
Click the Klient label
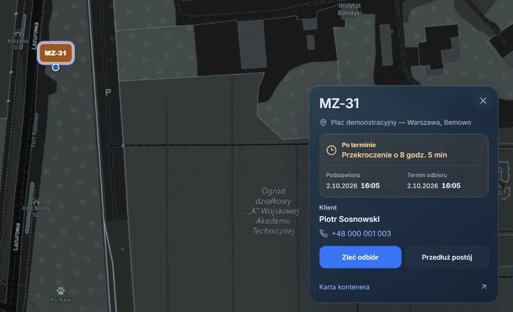click(328, 207)
